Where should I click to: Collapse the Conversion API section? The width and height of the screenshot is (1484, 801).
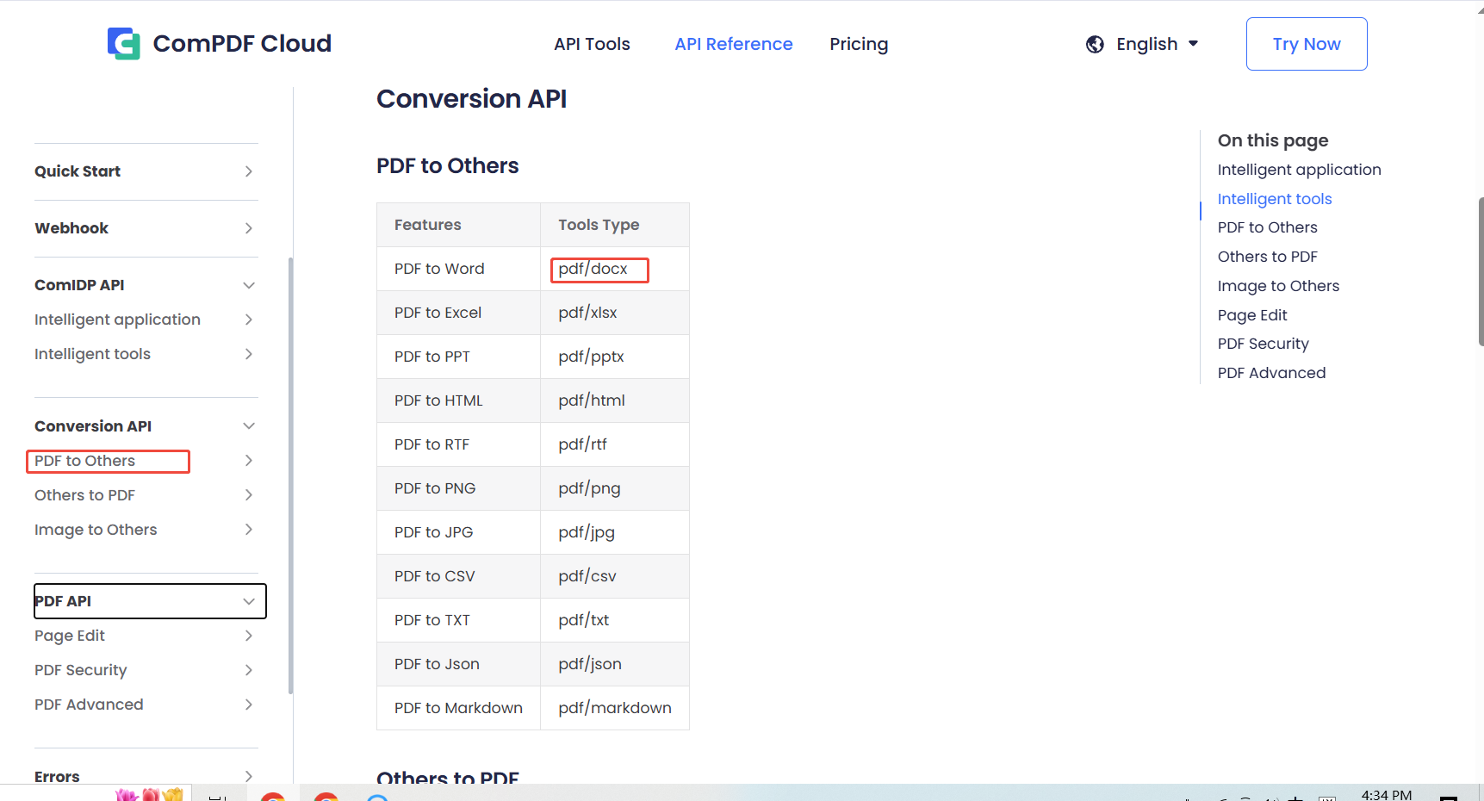249,425
